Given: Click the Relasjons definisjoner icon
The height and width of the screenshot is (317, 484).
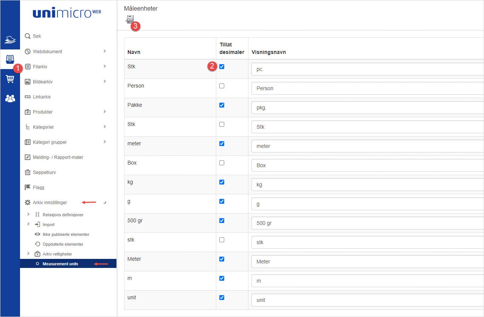Looking at the screenshot, I should [x=37, y=215].
